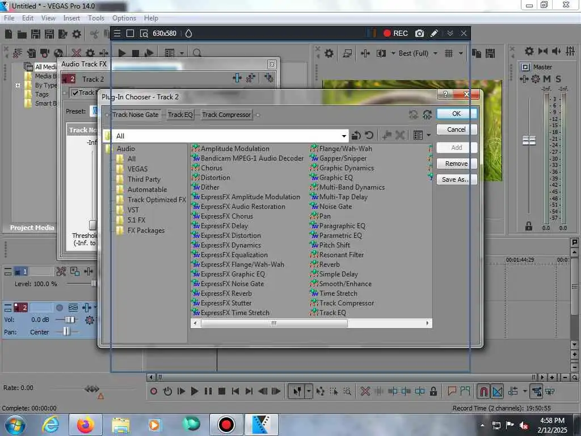581x436 pixels.
Task: Click the Plug-In Chain icon in Audio Track FX
Action: coord(237,78)
